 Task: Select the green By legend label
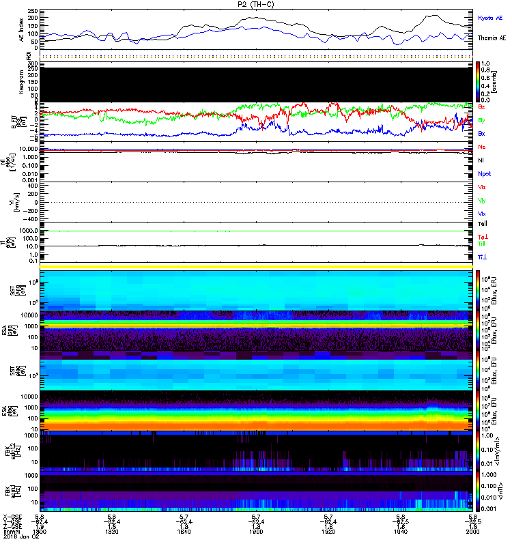pos(481,121)
